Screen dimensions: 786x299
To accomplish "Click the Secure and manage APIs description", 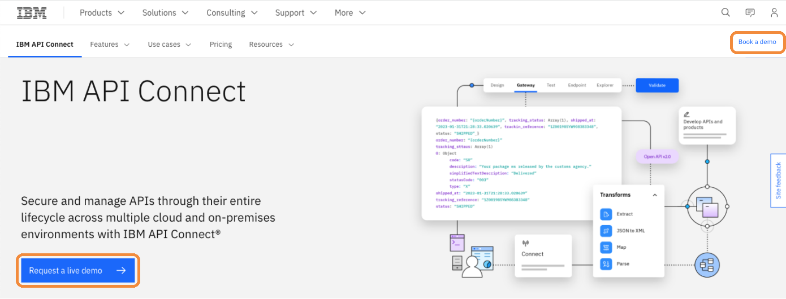I will (148, 218).
